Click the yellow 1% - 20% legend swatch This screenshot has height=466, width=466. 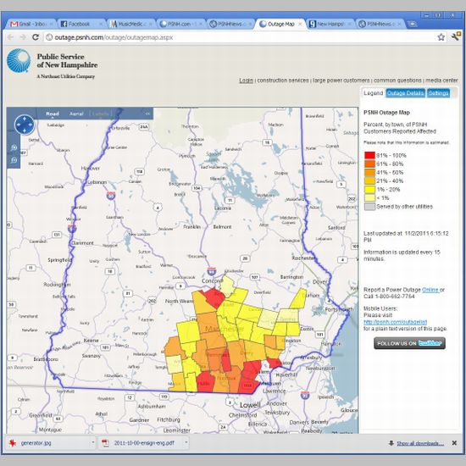click(369, 189)
